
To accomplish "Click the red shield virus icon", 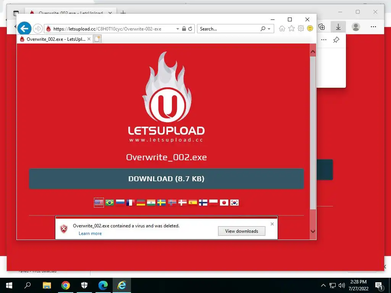I will point(64,229).
